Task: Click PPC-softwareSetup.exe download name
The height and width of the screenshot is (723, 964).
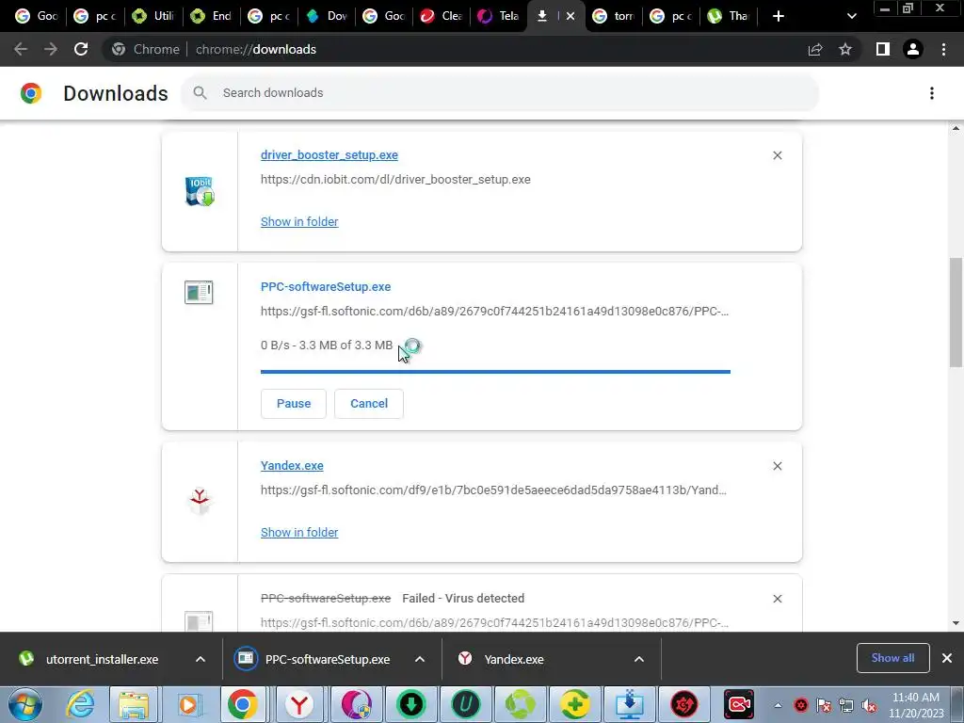Action: [325, 286]
